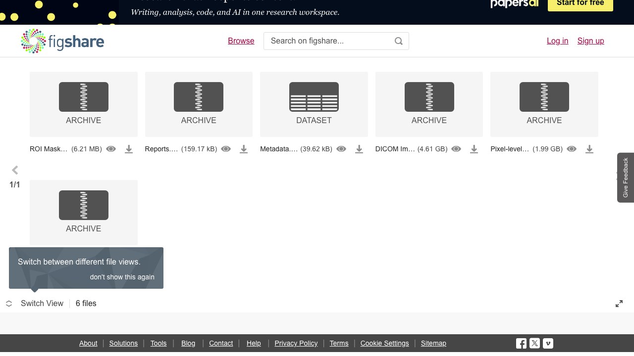The height and width of the screenshot is (356, 634).
Task: Open the About footer link
Action: [88, 343]
